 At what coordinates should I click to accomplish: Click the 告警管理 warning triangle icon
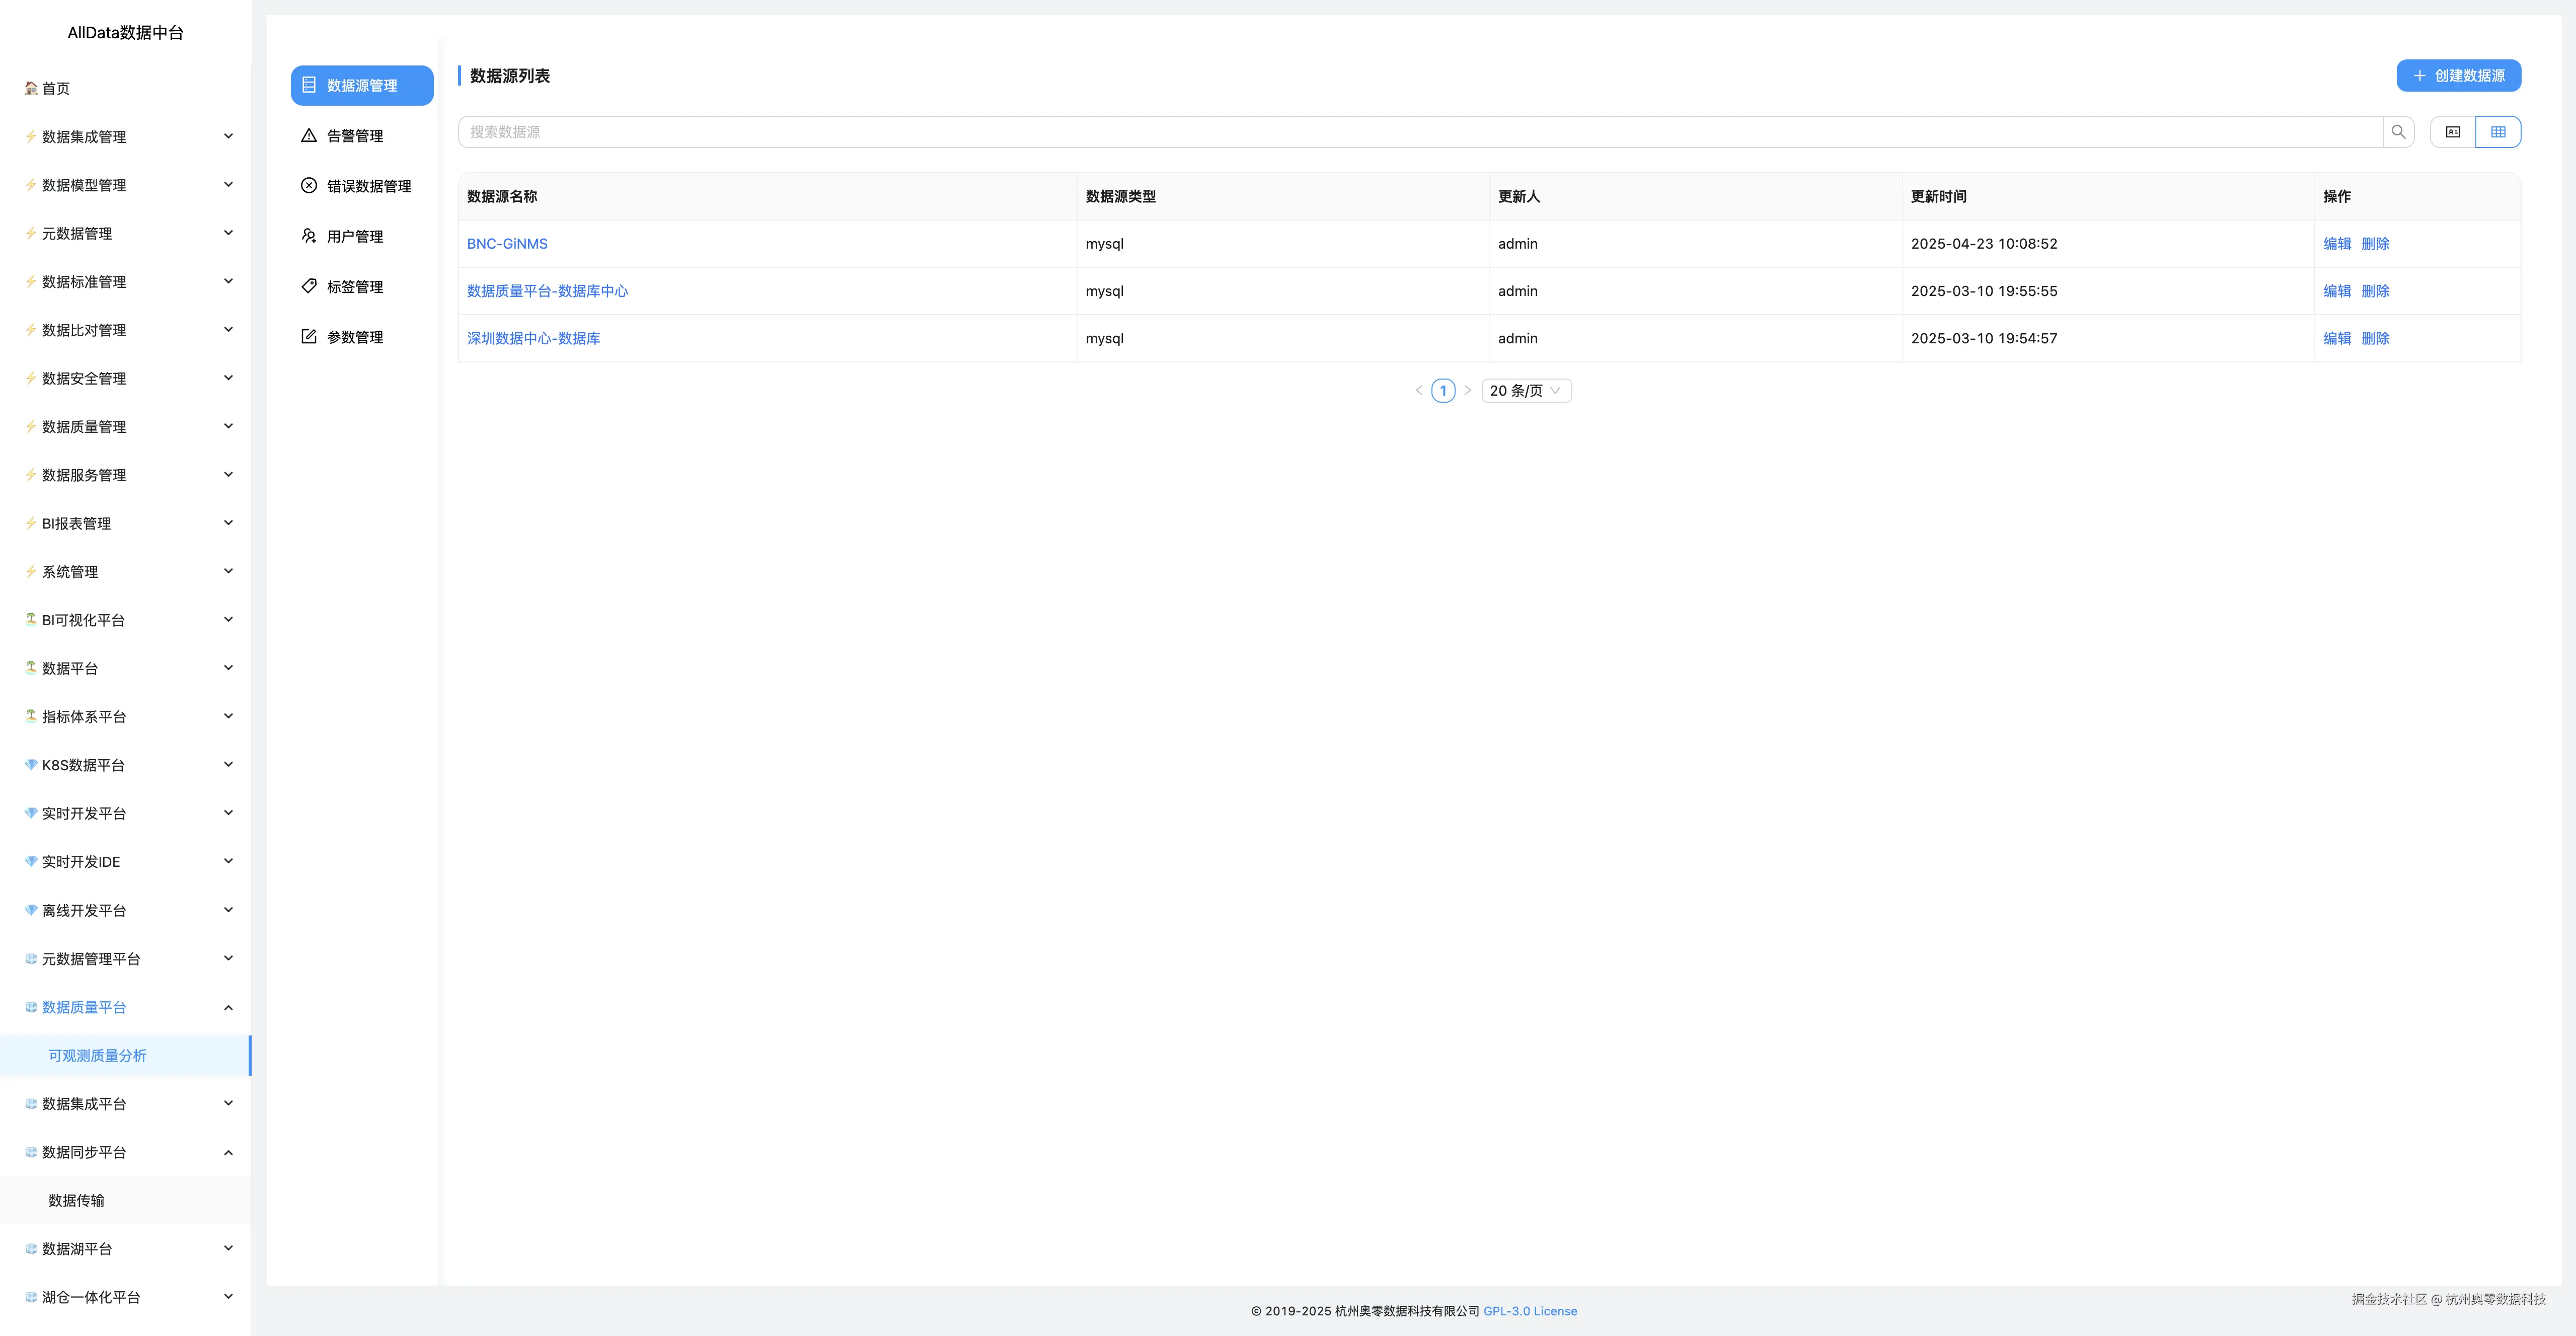click(309, 136)
